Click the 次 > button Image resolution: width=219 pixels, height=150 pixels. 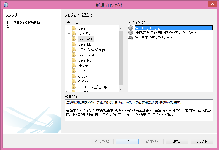pyautogui.click(x=127, y=141)
